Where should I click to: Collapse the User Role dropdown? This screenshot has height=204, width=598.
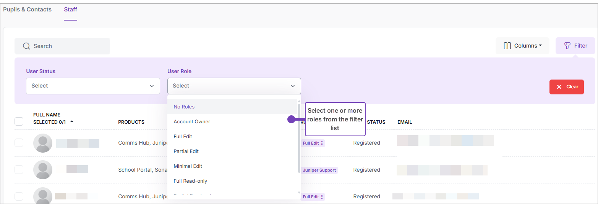[293, 86]
